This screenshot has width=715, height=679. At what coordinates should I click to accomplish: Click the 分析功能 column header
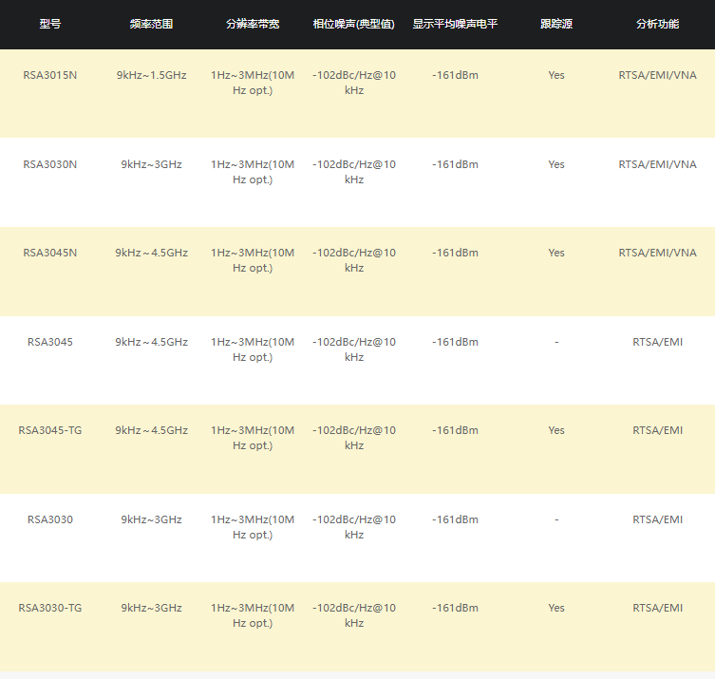657,24
